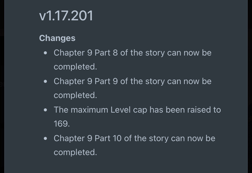Image resolution: width=252 pixels, height=173 pixels.
Task: Select the Chapter 9 Part 10 text line
Action: pos(134,138)
